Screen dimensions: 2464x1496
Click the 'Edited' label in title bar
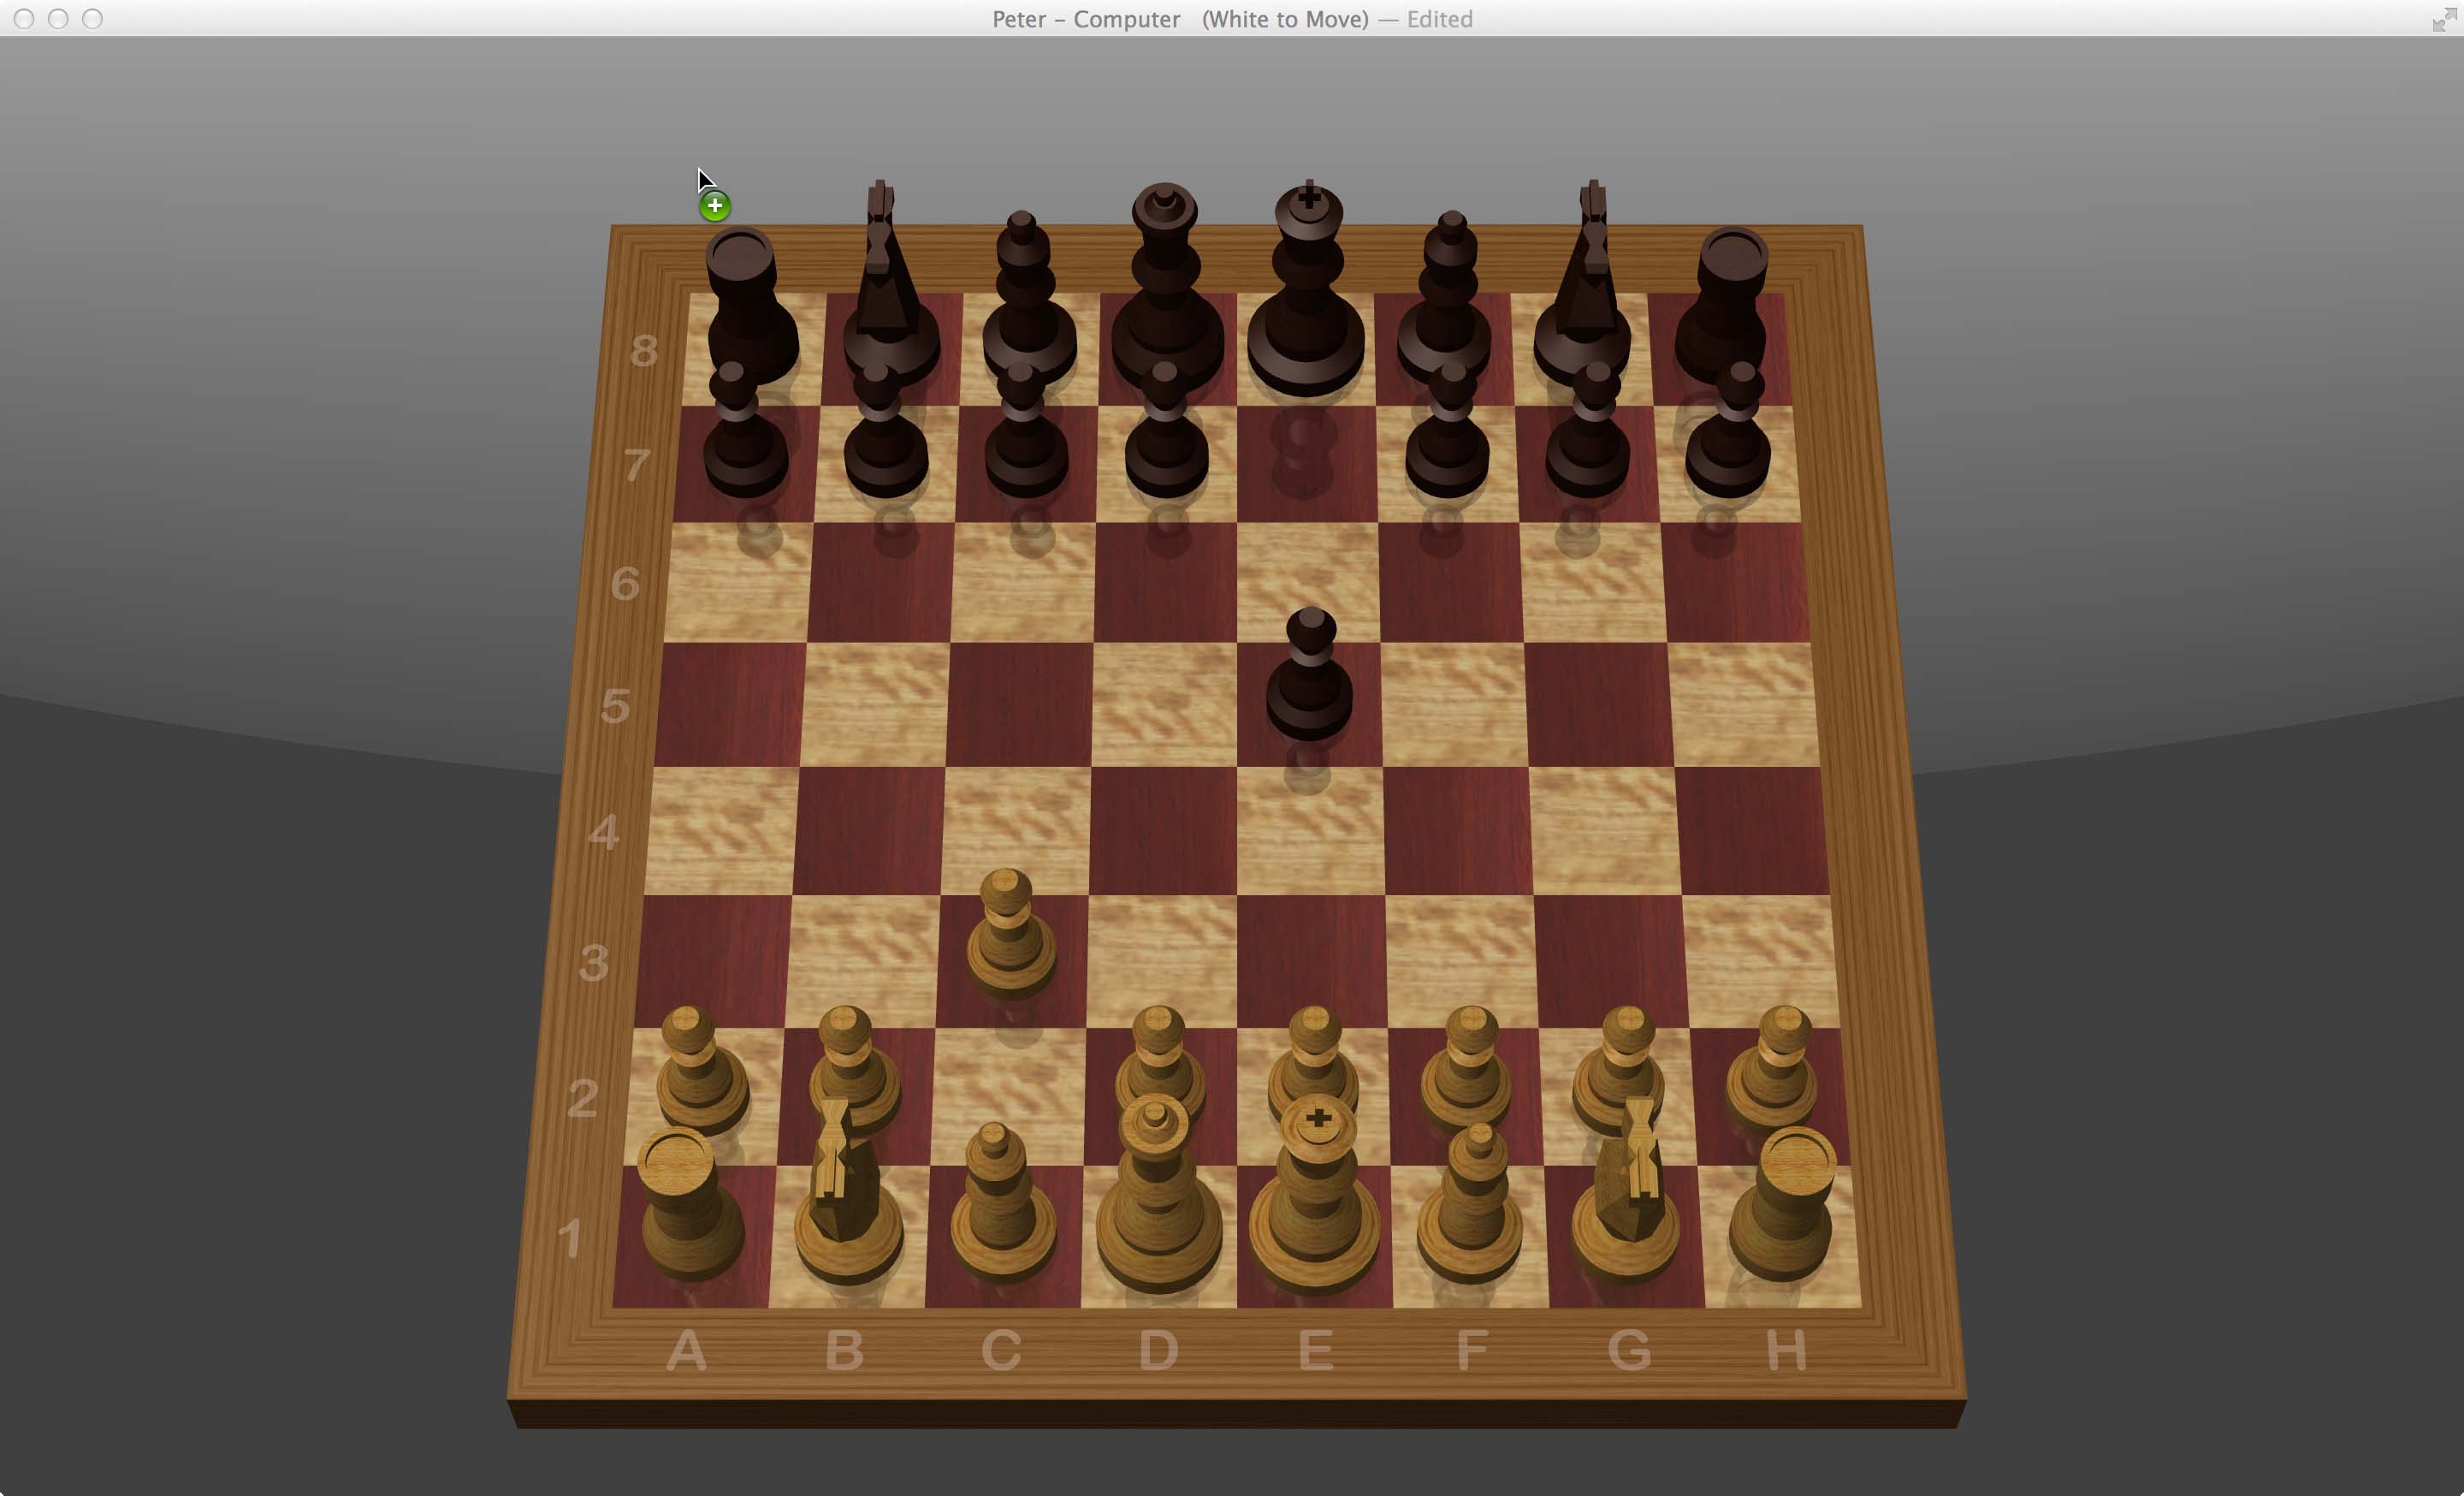[x=1439, y=19]
